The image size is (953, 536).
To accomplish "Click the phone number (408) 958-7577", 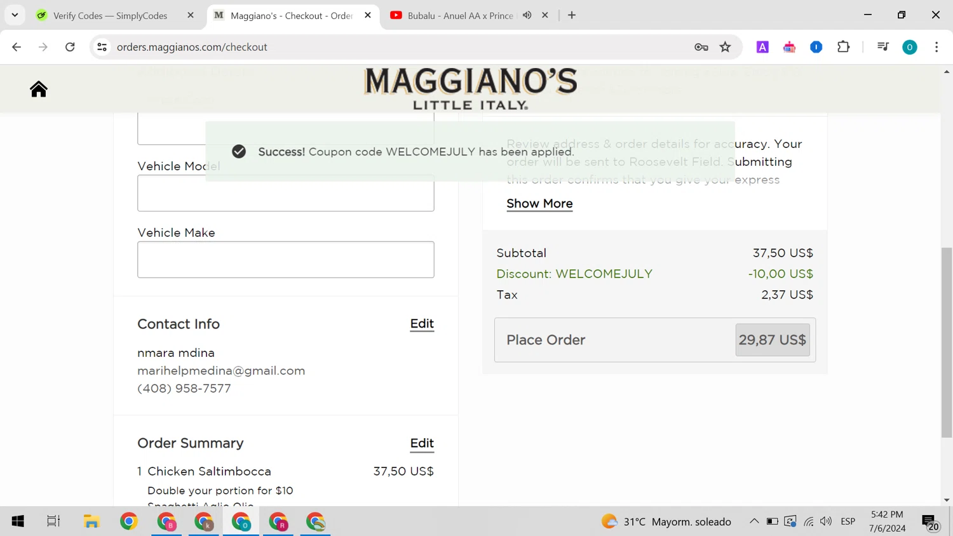I will point(184,388).
